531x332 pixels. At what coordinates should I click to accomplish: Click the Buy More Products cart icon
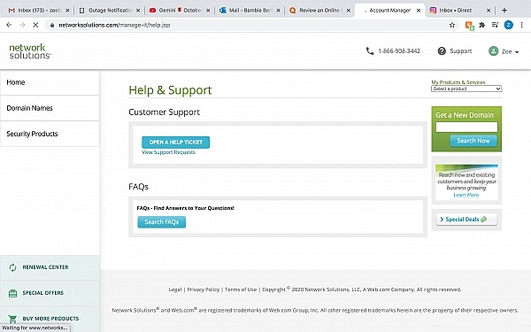click(13, 319)
